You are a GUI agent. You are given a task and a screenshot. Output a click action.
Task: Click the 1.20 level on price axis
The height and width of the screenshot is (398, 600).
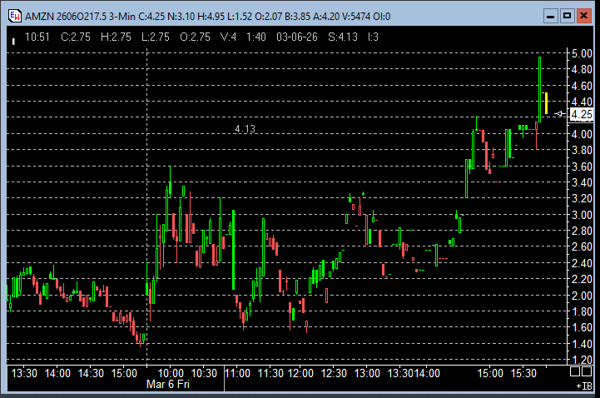click(x=581, y=360)
